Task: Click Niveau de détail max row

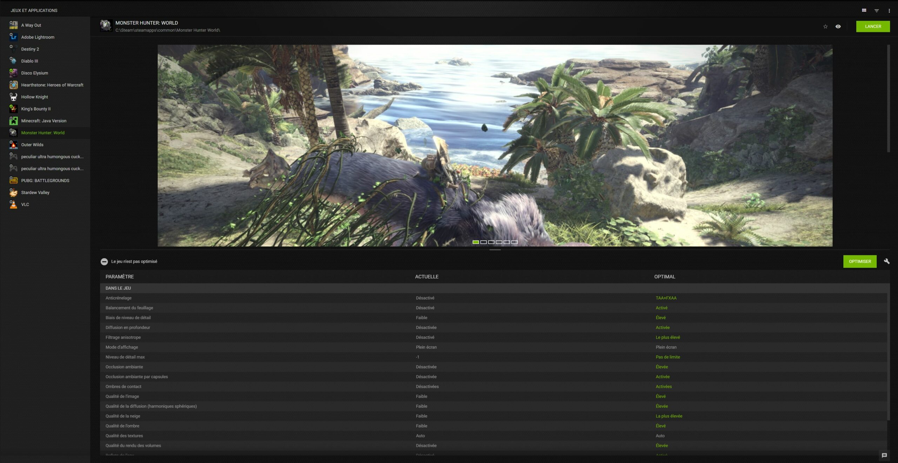Action: pyautogui.click(x=494, y=357)
